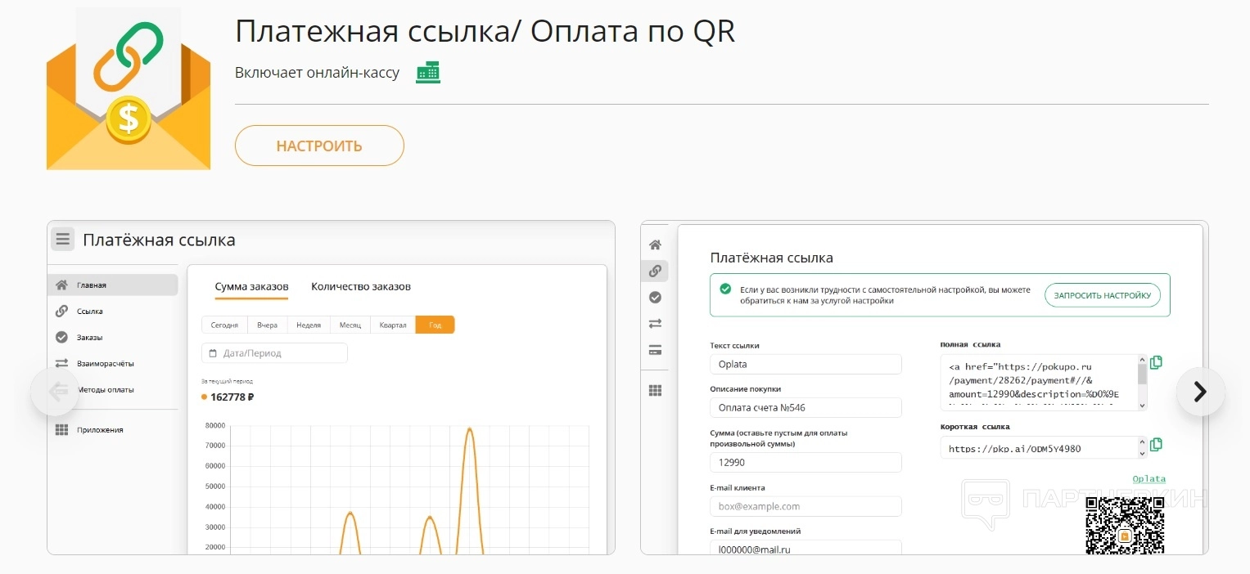The width and height of the screenshot is (1250, 574).
Task: Click the chain icon next to Ссылка
Action: (61, 312)
